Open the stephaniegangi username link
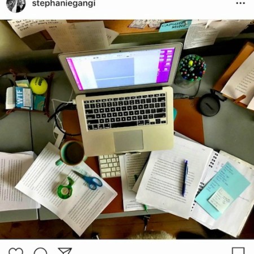The height and width of the screenshot is (254, 254). (64, 3)
